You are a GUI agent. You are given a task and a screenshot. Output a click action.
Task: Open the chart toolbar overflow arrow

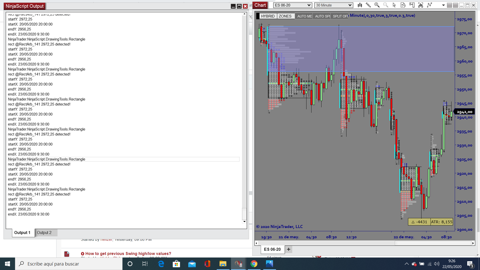[443, 5]
